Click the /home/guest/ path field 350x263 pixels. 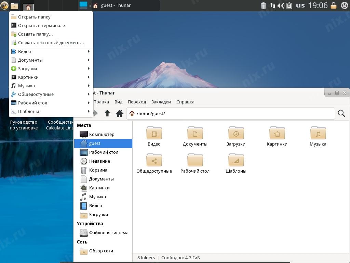tap(232, 113)
